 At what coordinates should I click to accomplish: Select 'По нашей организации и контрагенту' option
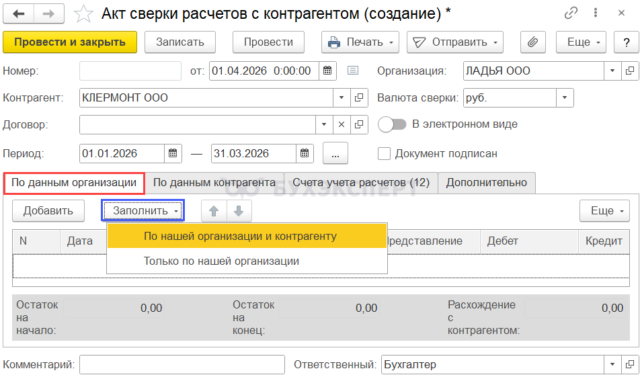click(x=240, y=236)
